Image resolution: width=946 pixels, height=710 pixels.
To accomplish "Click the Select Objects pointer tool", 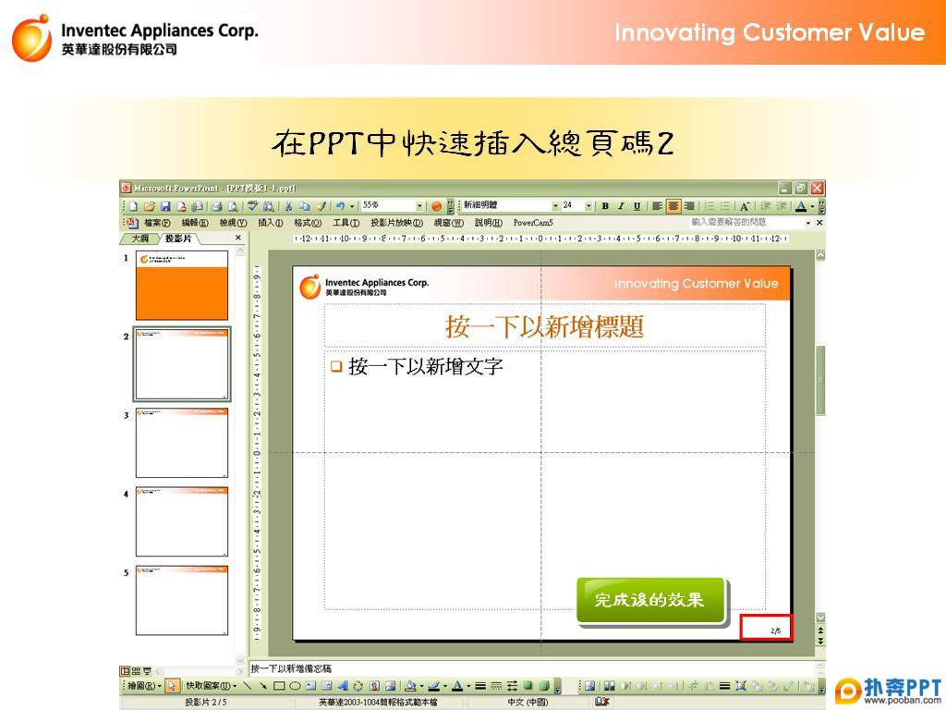I will tap(172, 686).
